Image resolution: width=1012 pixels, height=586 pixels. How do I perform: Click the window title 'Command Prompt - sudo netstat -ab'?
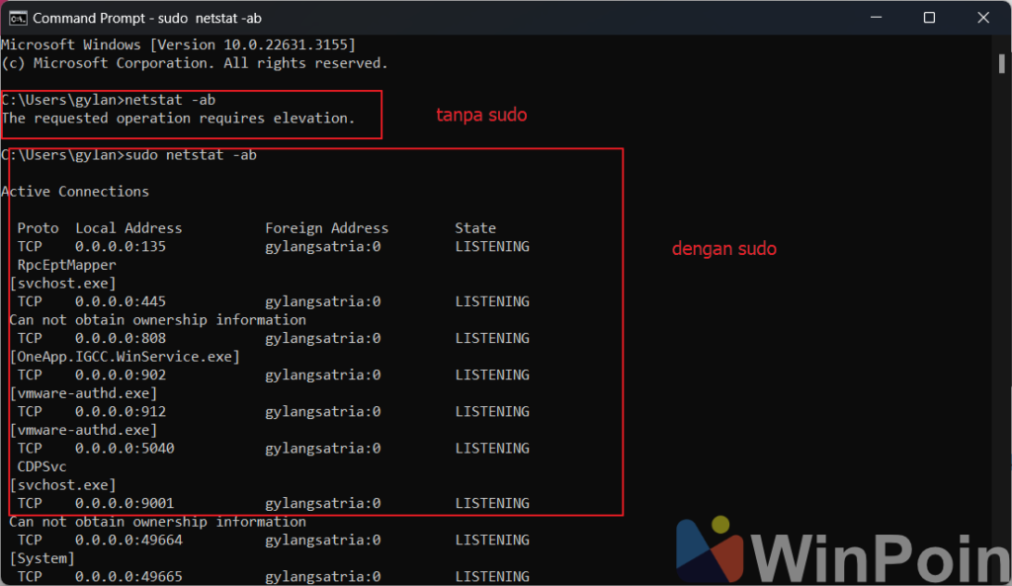coord(147,18)
